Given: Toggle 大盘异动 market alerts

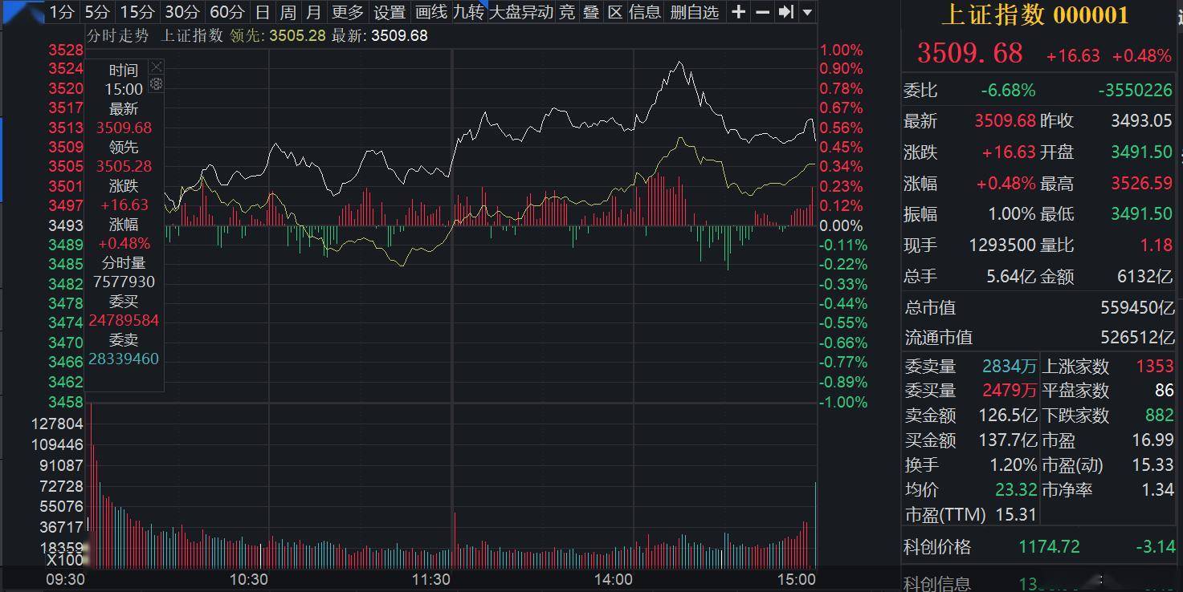Looking at the screenshot, I should (521, 12).
